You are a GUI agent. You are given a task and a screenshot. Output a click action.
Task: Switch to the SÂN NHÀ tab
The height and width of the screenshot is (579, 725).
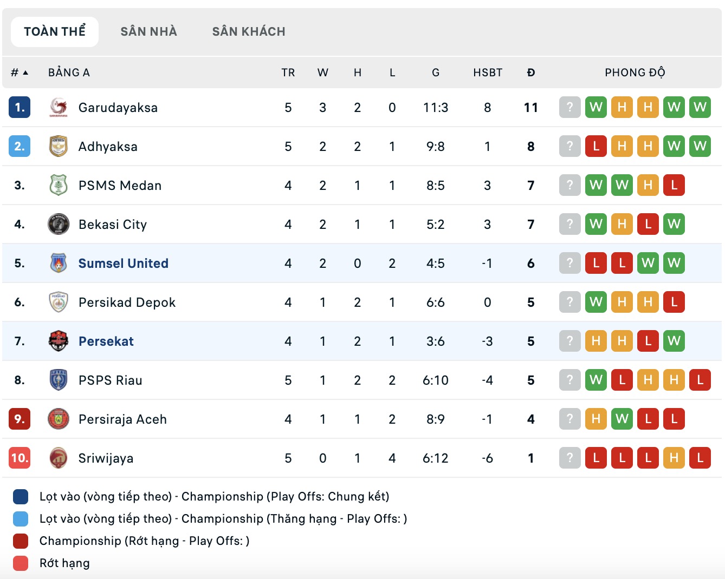(x=148, y=31)
